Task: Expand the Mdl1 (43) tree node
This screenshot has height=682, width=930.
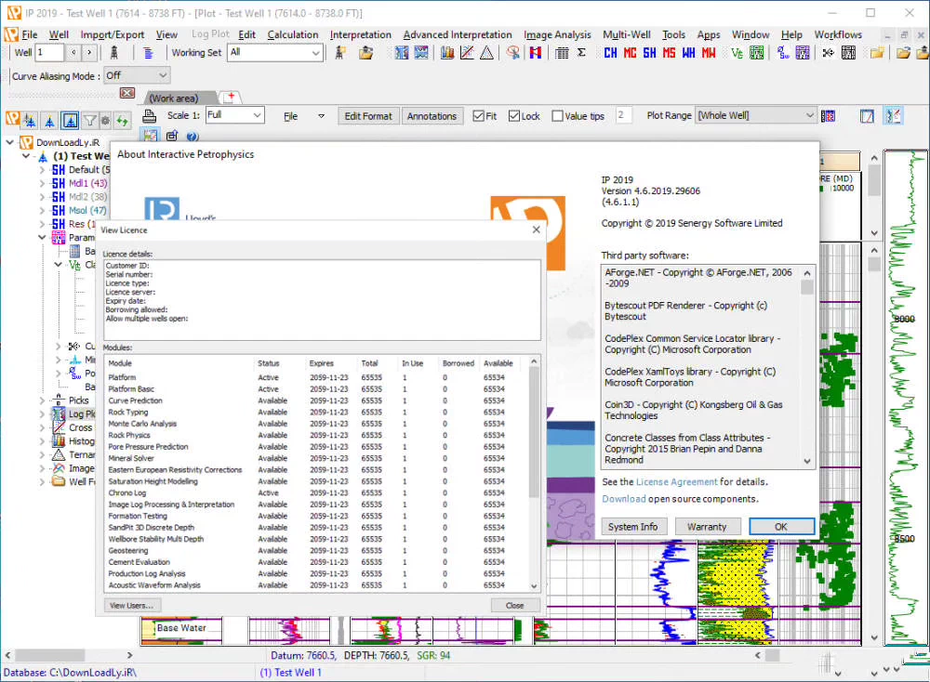Action: 42,183
